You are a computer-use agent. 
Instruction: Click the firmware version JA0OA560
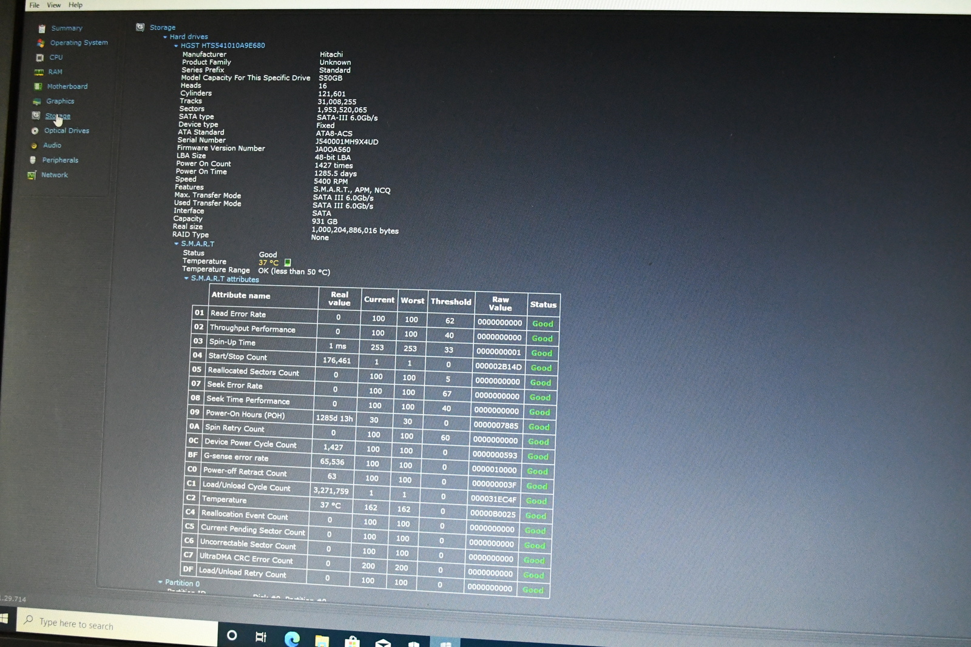[333, 149]
